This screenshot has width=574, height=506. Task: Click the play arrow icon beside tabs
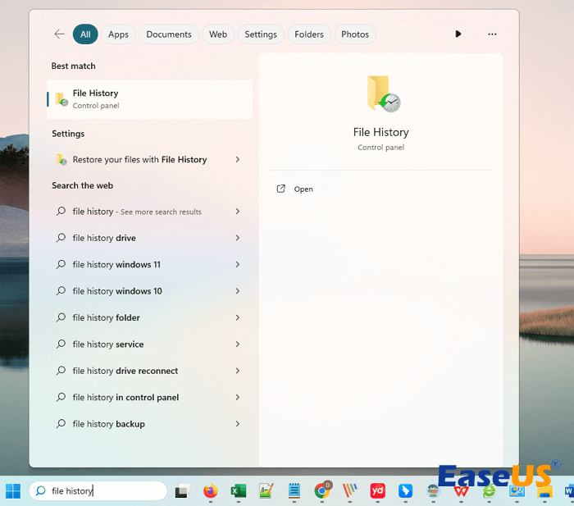click(458, 34)
